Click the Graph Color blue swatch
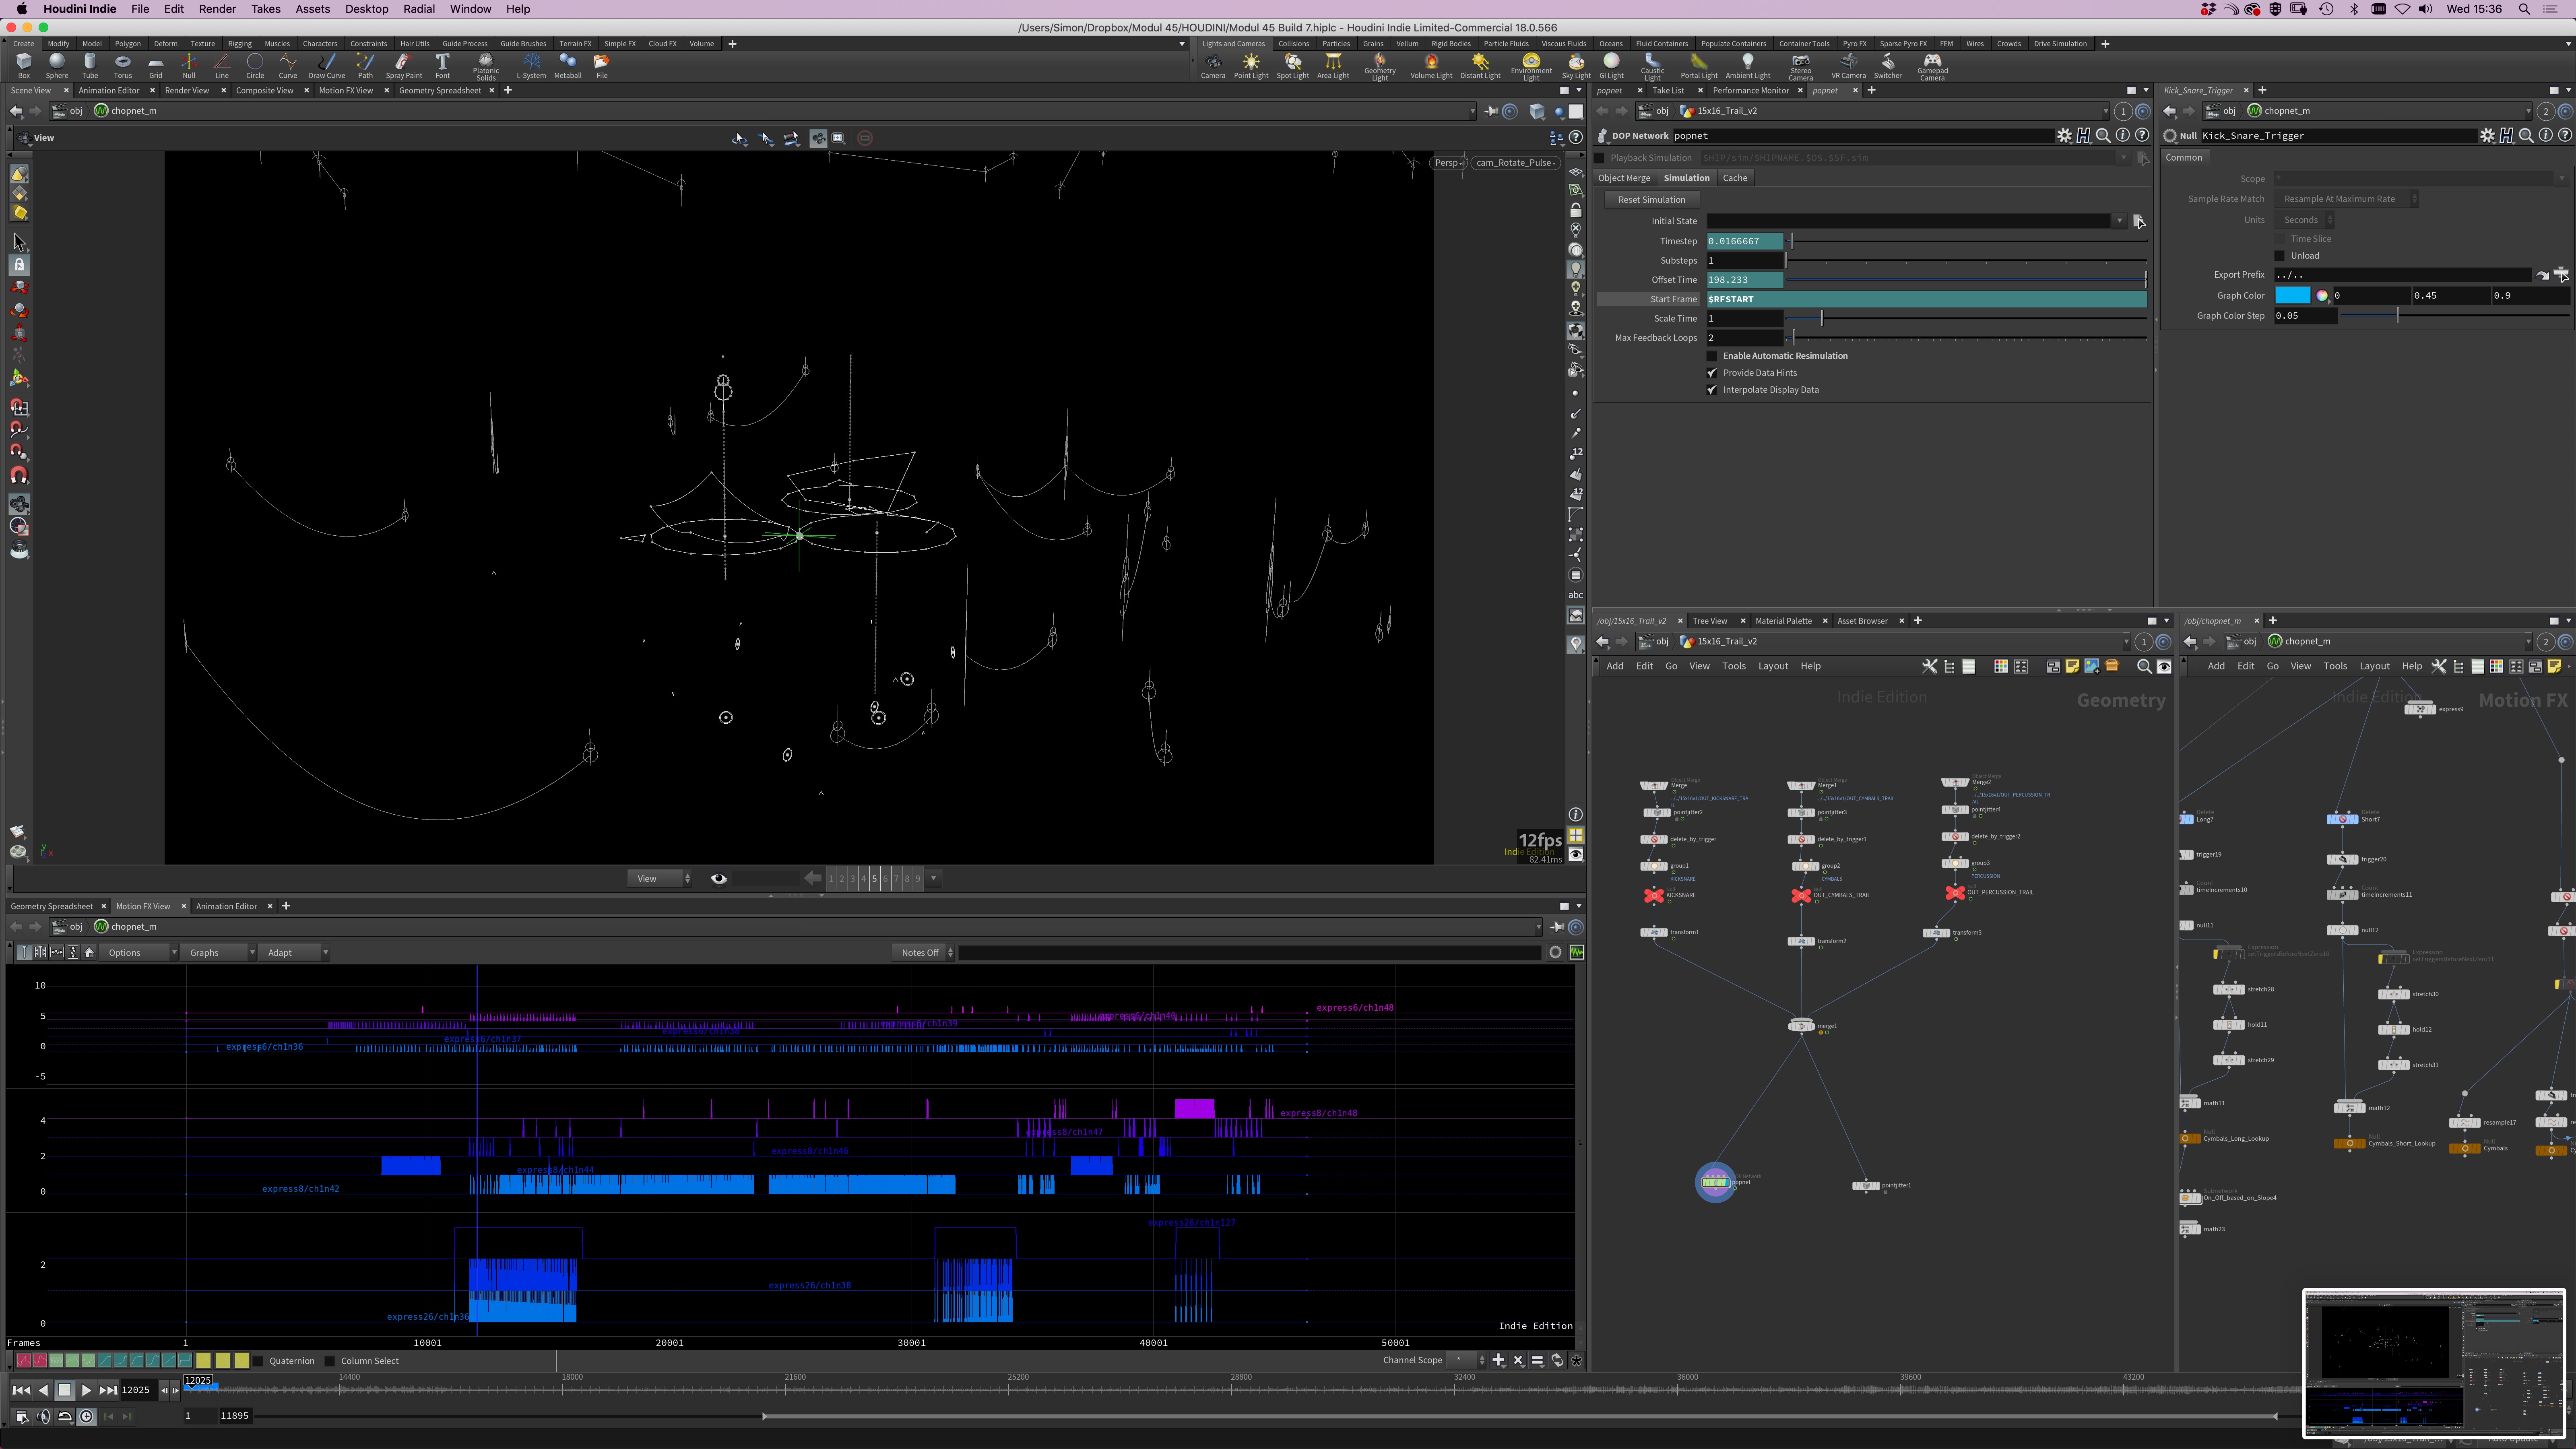The image size is (2576, 1449). pos(2293,296)
